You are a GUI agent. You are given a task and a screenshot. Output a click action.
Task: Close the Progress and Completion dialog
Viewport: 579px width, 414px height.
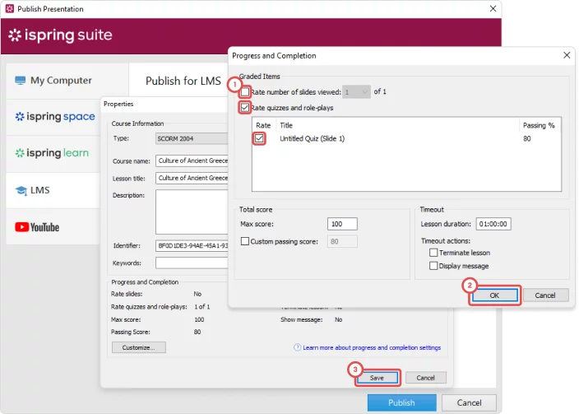tap(567, 55)
